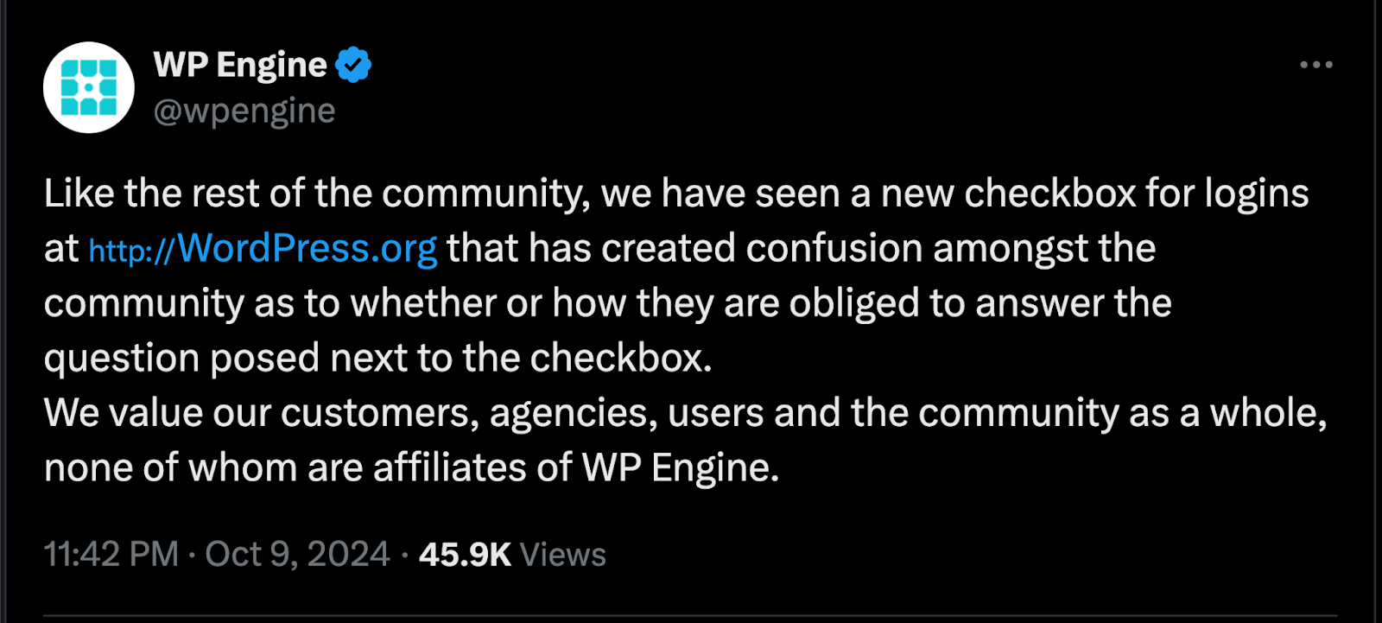Click the bold 45.9K view count

pyautogui.click(x=466, y=555)
